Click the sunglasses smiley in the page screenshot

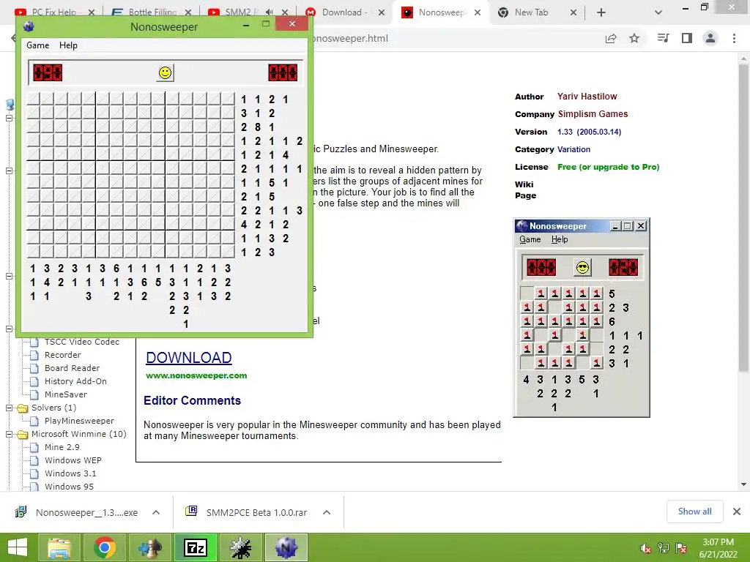[582, 268]
